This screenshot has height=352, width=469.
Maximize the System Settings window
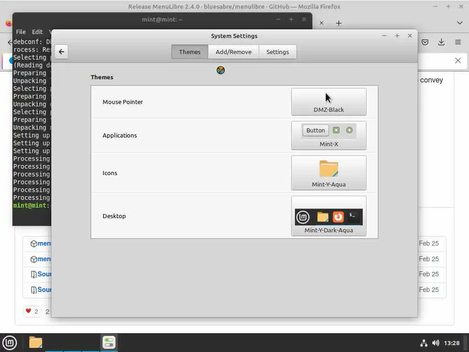pyautogui.click(x=397, y=36)
